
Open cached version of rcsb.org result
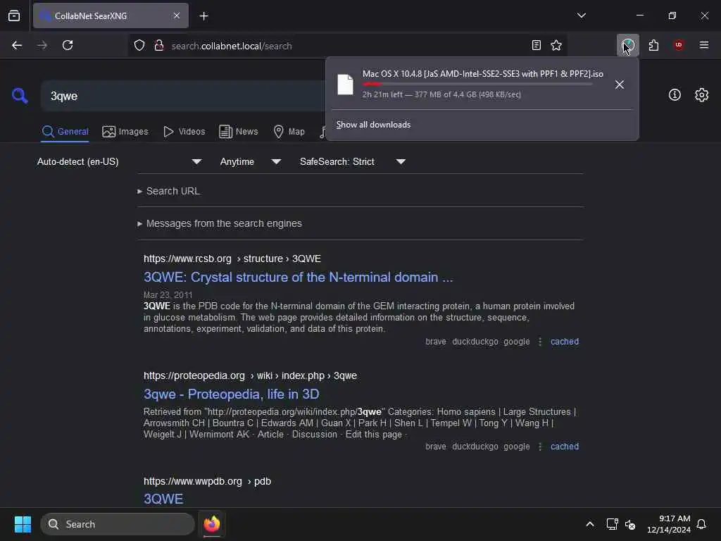coord(565,342)
